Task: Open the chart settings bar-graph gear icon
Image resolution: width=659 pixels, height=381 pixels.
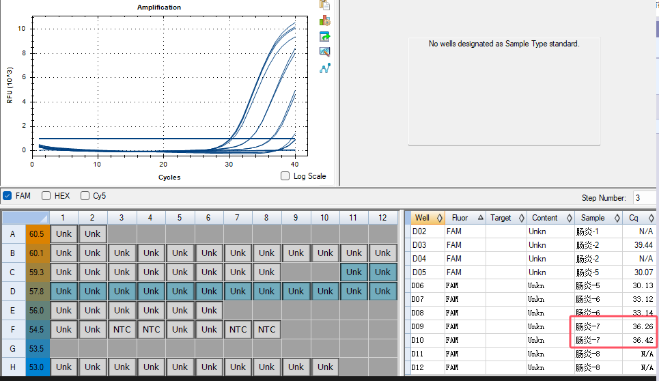Action: click(324, 20)
